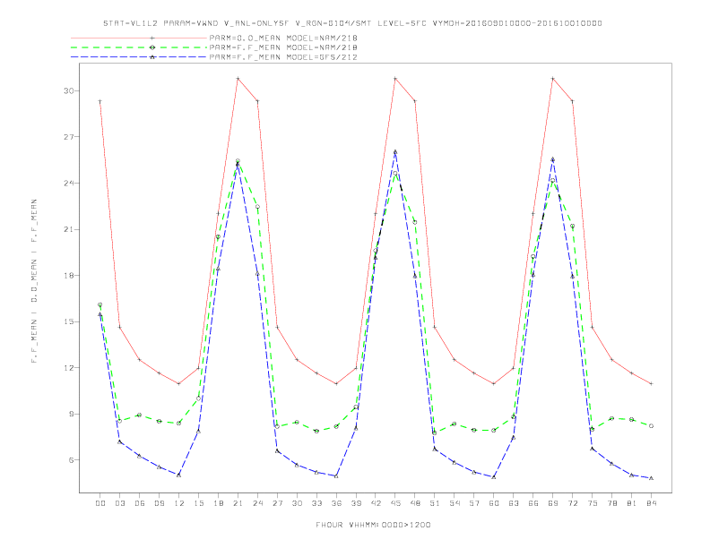Click x-axis forecast hour label 24
Viewport: 710px width, 548px height.
click(x=257, y=503)
